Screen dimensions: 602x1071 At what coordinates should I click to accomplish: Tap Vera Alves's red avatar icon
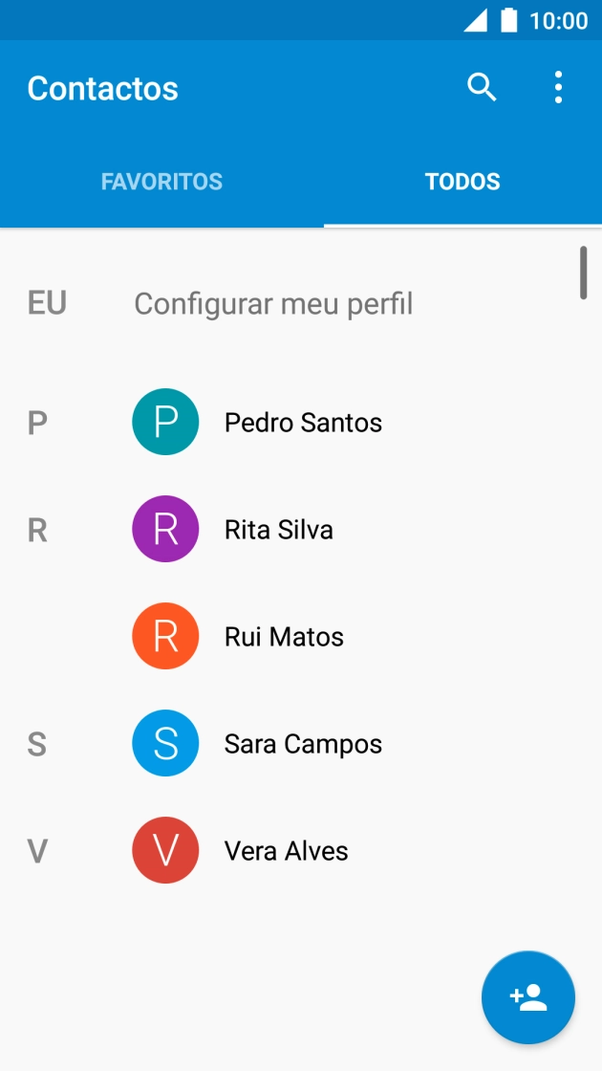[164, 850]
